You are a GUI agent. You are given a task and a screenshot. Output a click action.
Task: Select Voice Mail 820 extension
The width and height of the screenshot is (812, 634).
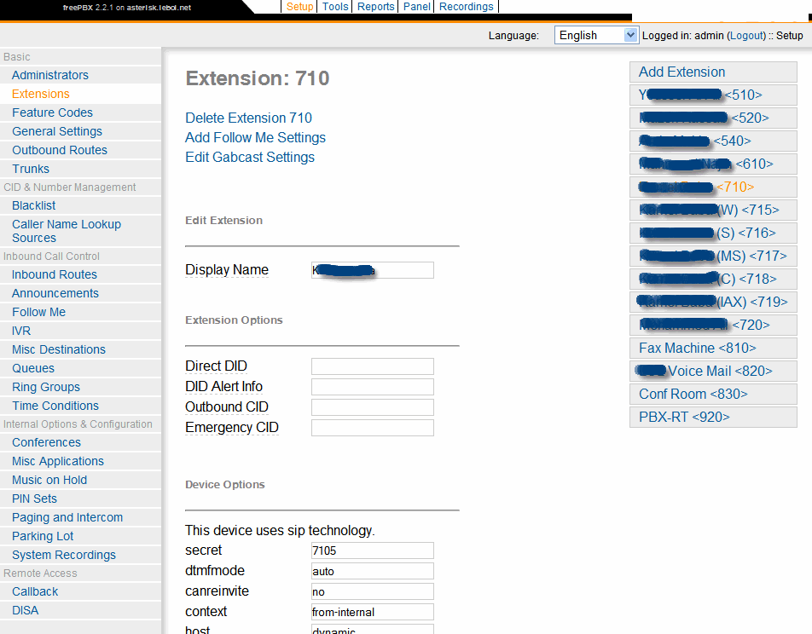713,371
